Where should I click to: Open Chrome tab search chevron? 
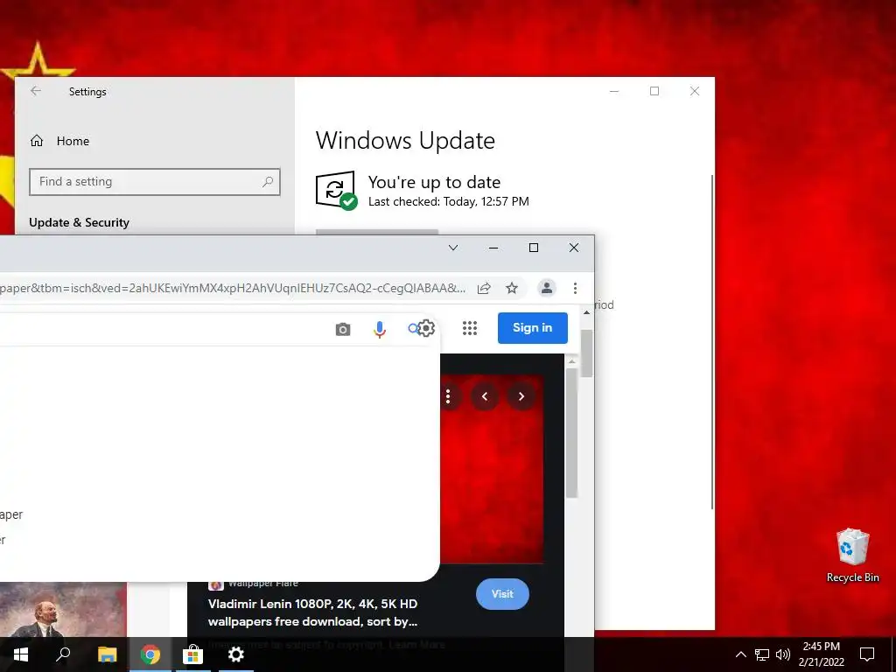click(453, 248)
